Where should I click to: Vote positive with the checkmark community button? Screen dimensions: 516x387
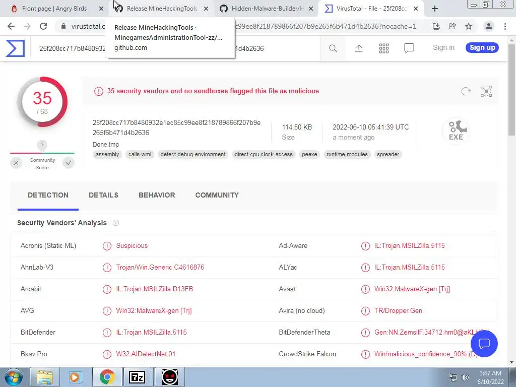(x=69, y=163)
